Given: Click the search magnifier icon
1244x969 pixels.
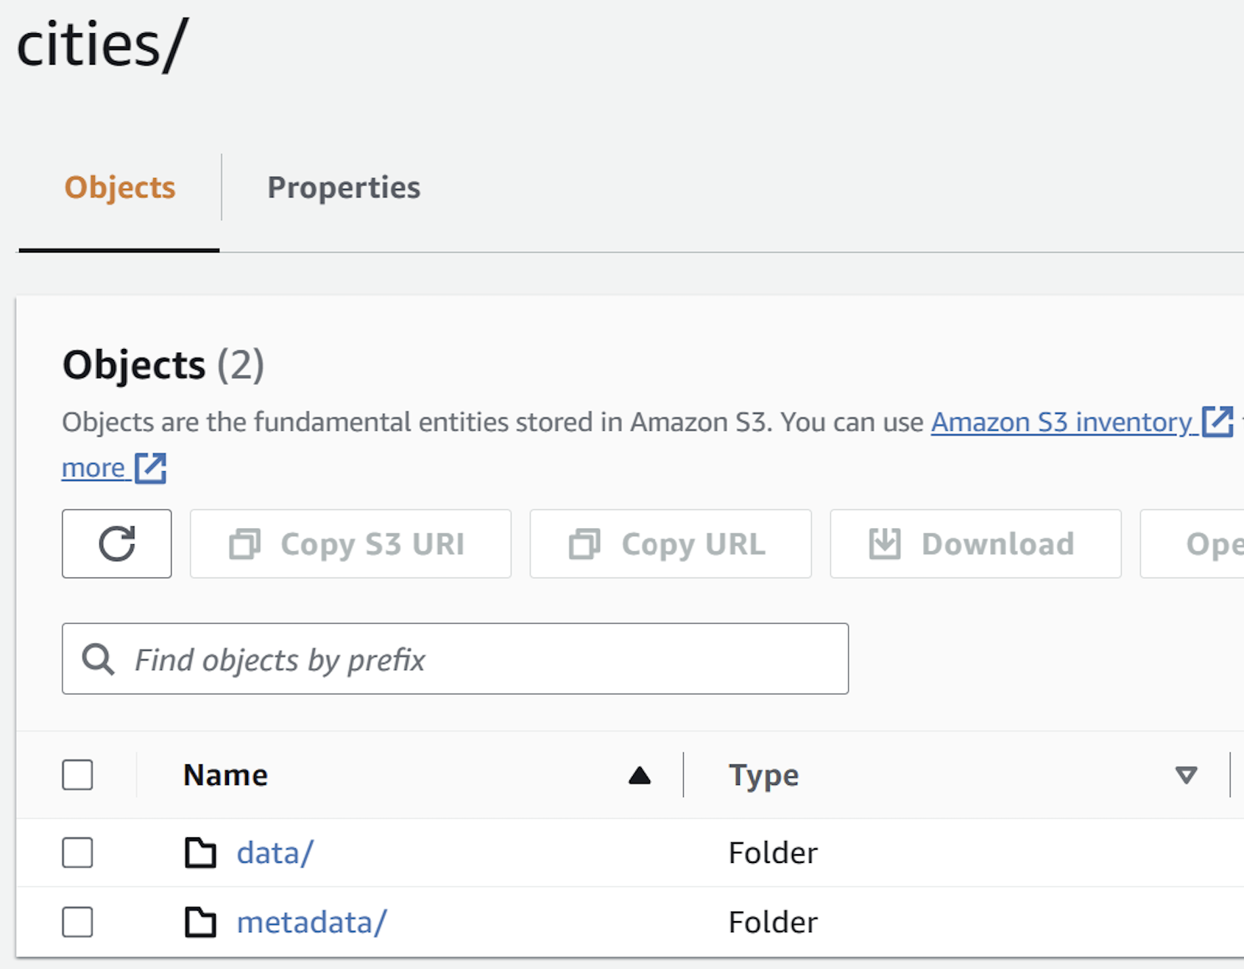Looking at the screenshot, I should 98,659.
